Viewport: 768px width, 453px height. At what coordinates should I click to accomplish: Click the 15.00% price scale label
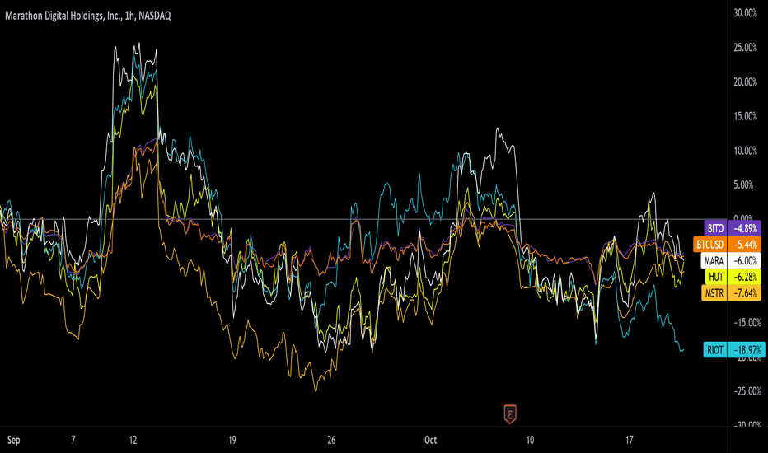coord(746,116)
